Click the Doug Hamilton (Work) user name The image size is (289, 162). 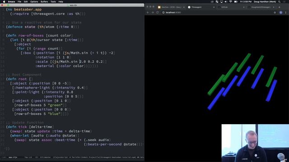tap(265, 2)
